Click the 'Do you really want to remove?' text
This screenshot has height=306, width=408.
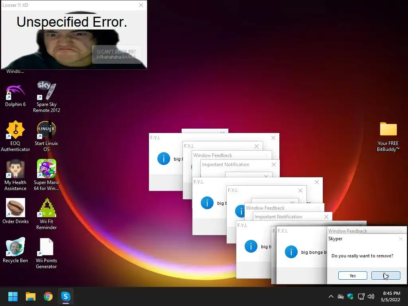[362, 256]
